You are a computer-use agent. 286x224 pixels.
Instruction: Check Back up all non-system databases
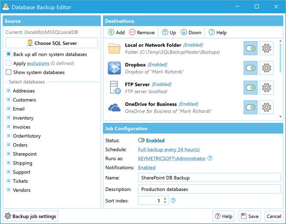[x=9, y=54]
